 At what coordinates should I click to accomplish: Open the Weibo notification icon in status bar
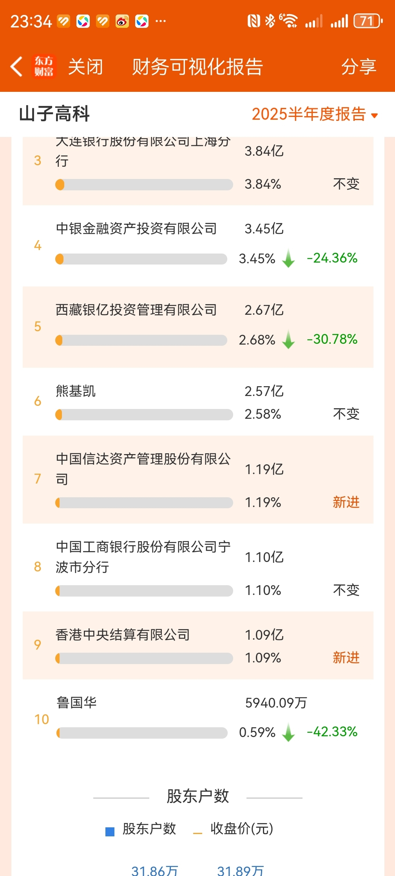122,21
